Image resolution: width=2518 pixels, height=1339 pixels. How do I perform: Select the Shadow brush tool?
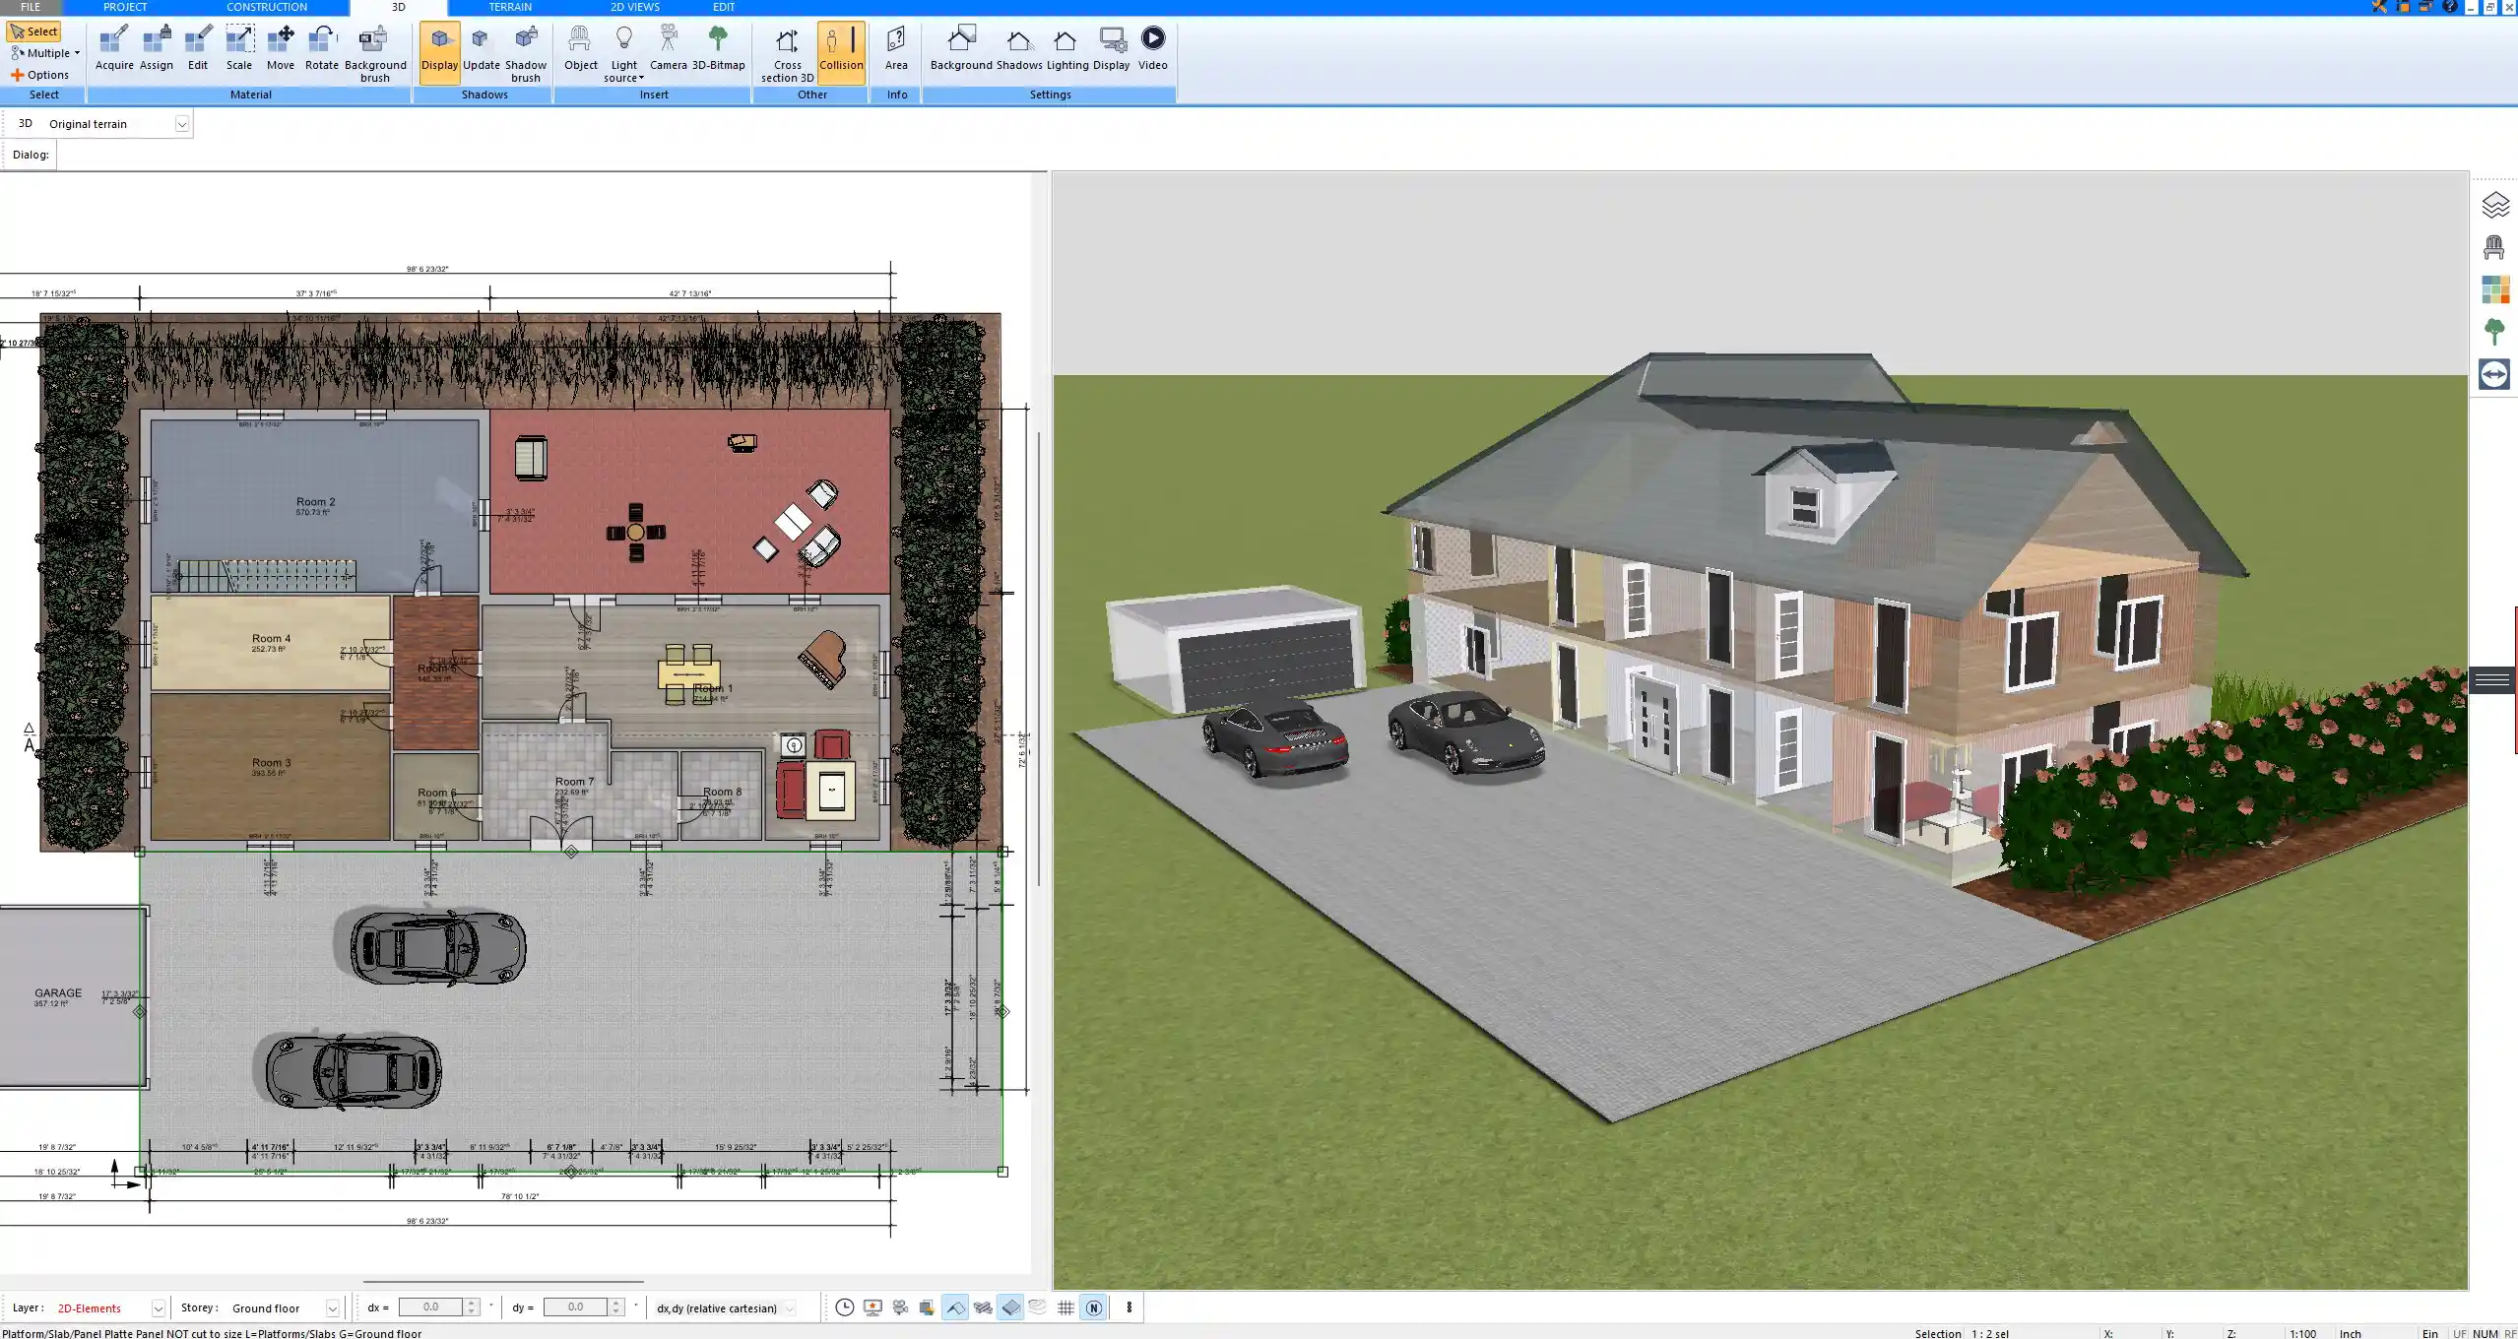point(526,54)
